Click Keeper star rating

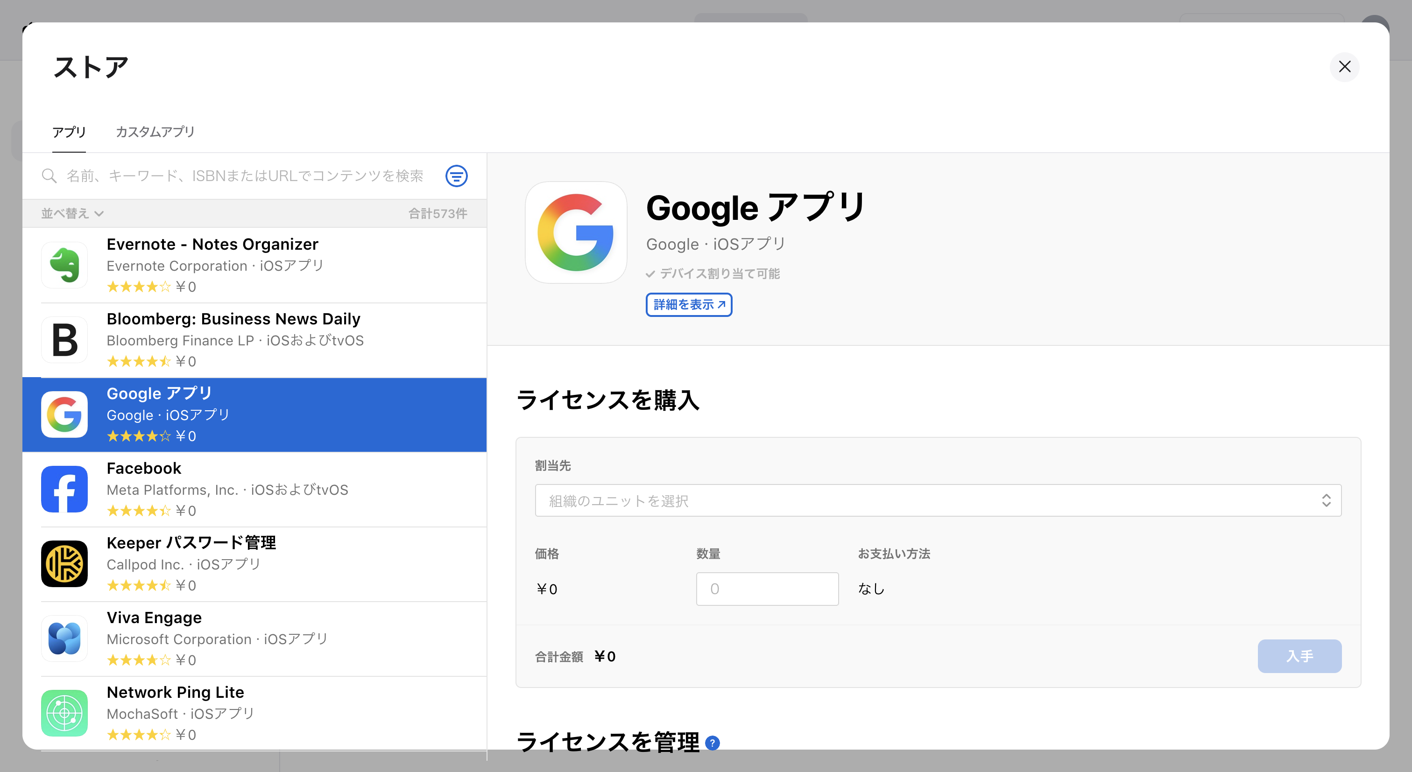(139, 585)
